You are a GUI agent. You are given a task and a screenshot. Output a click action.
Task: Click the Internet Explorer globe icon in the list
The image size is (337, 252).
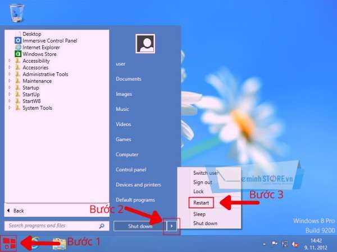(18, 47)
